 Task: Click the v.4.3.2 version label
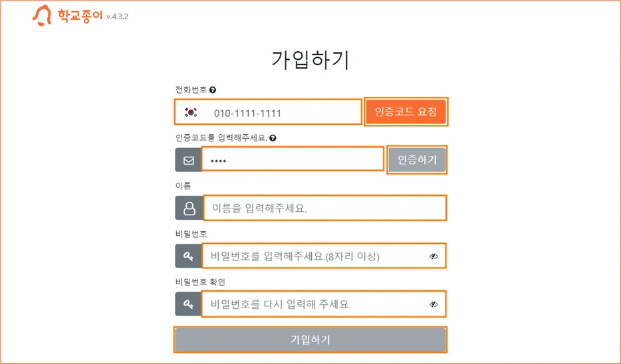(x=117, y=17)
